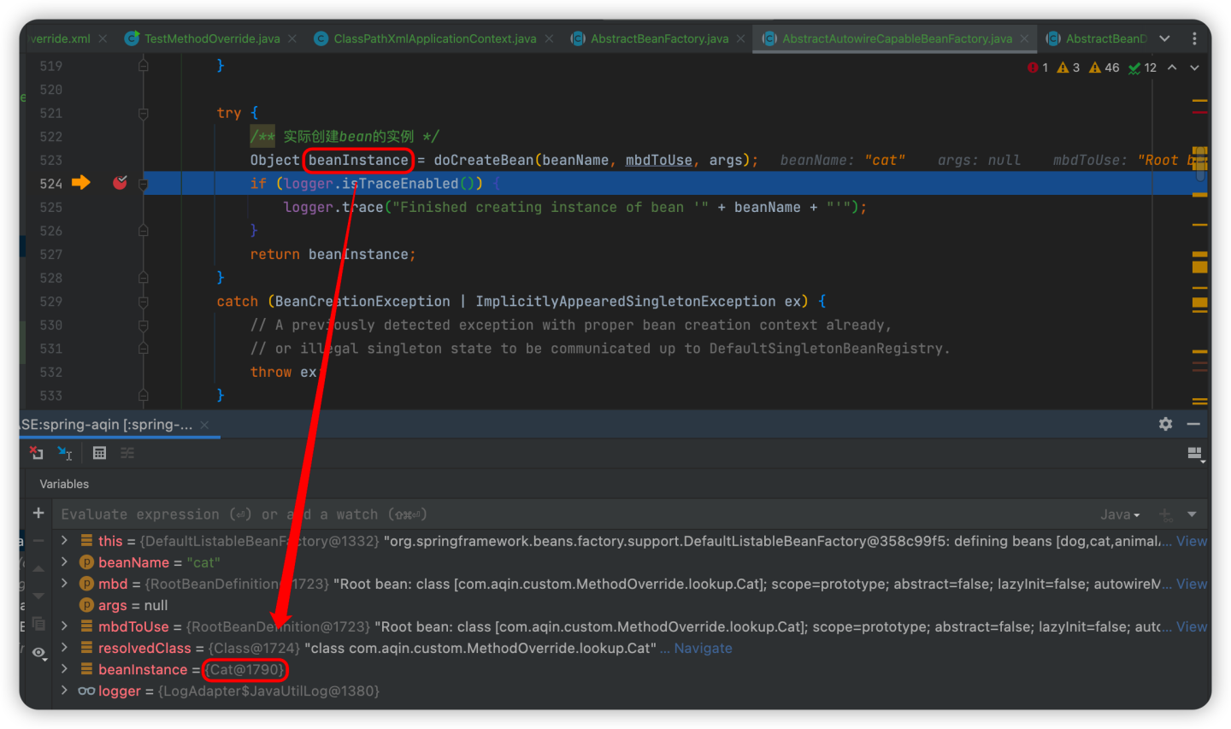Toggle the breakpoint on line 524
The width and height of the screenshot is (1231, 729).
120,183
